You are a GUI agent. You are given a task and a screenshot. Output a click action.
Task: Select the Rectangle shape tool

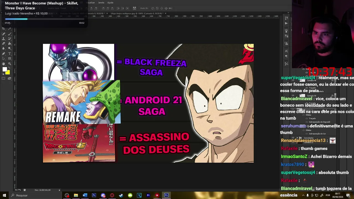(10, 59)
